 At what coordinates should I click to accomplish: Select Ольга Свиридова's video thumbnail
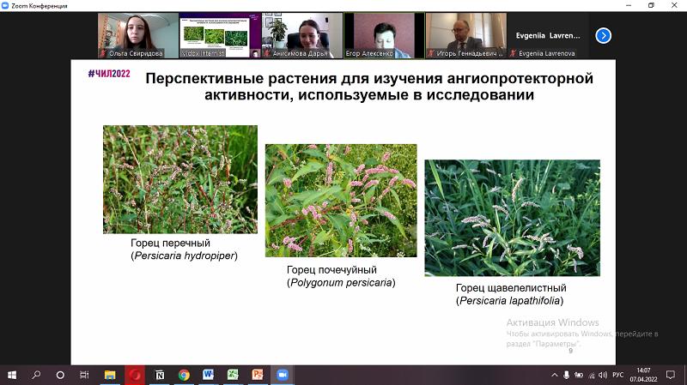(136, 35)
